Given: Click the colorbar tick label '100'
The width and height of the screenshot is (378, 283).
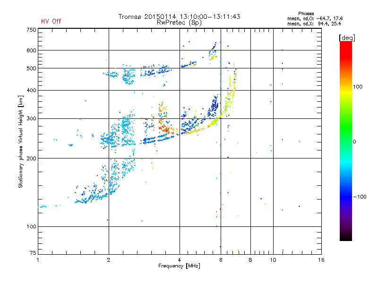Looking at the screenshot, I should click(358, 87).
